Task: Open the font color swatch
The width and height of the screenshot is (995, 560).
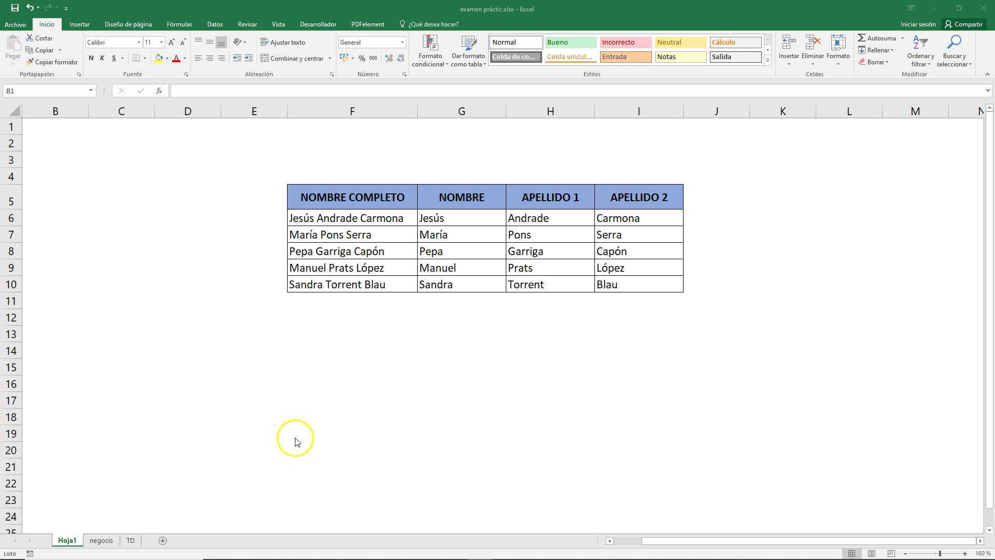Action: pos(177,58)
